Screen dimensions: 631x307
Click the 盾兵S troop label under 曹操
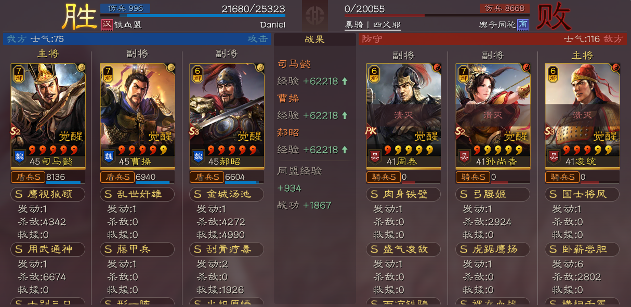[x=117, y=177]
